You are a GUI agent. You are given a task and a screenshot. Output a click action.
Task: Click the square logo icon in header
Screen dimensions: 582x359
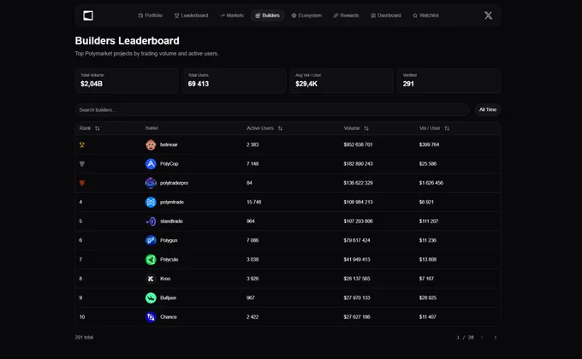pyautogui.click(x=88, y=15)
